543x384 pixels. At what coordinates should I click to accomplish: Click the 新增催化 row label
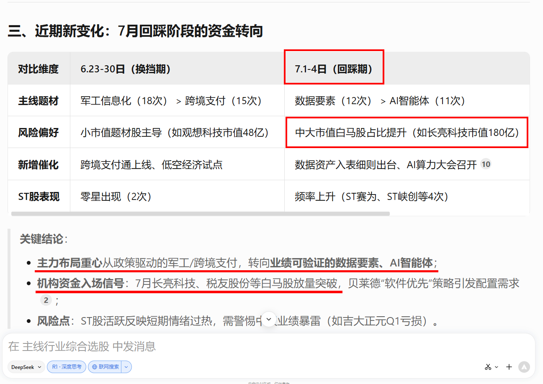38,164
